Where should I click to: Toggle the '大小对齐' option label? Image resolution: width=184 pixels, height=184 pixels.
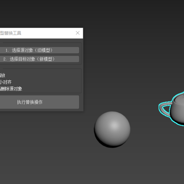[6, 82]
